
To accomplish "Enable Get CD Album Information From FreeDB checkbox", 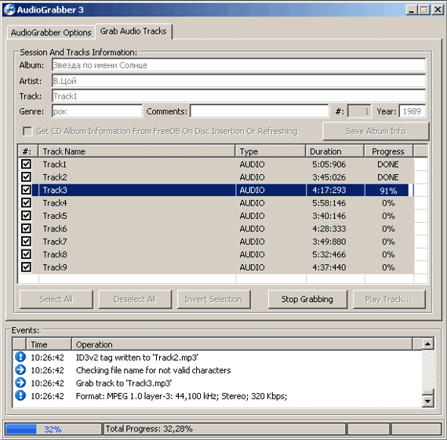I will point(27,131).
